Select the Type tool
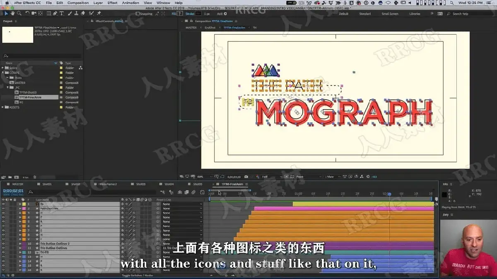 62,13
